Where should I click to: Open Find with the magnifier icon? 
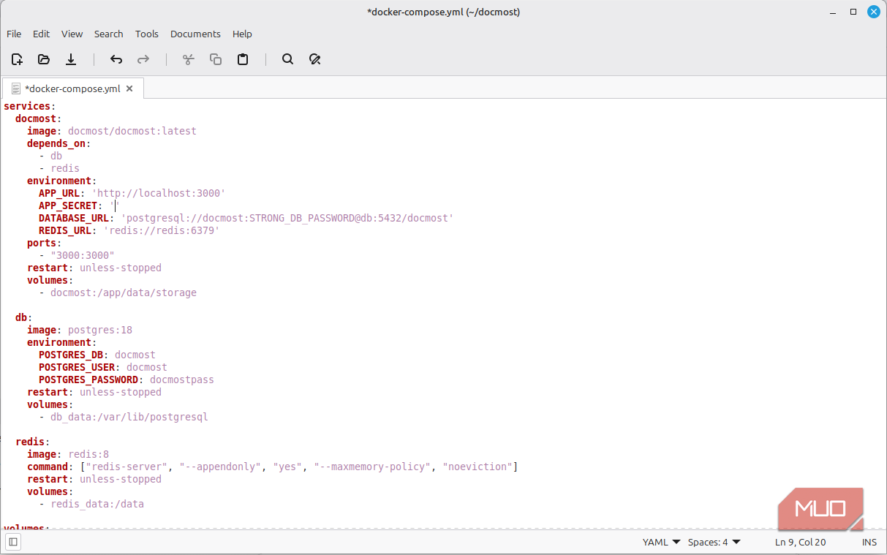click(288, 59)
